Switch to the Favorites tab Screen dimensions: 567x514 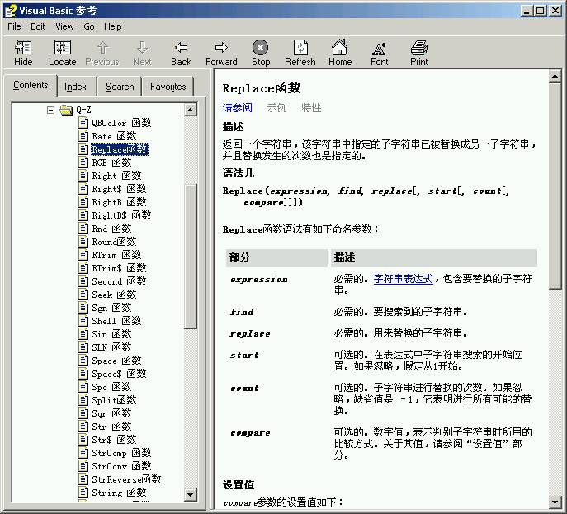tap(168, 87)
